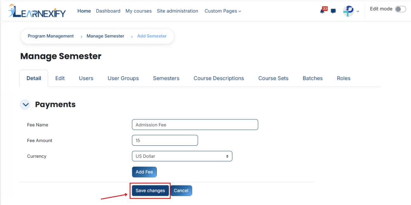Expand the Custom Pages menu

(223, 11)
